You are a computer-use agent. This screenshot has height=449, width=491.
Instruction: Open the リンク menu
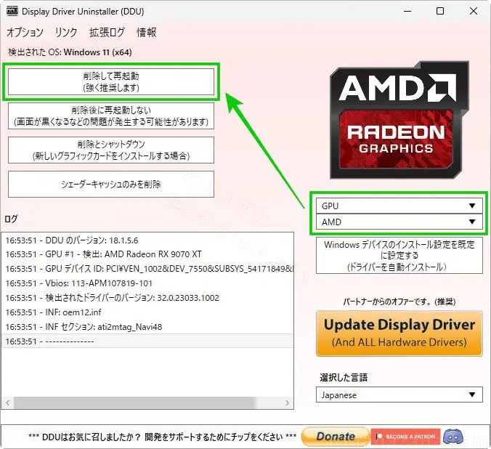click(66, 32)
